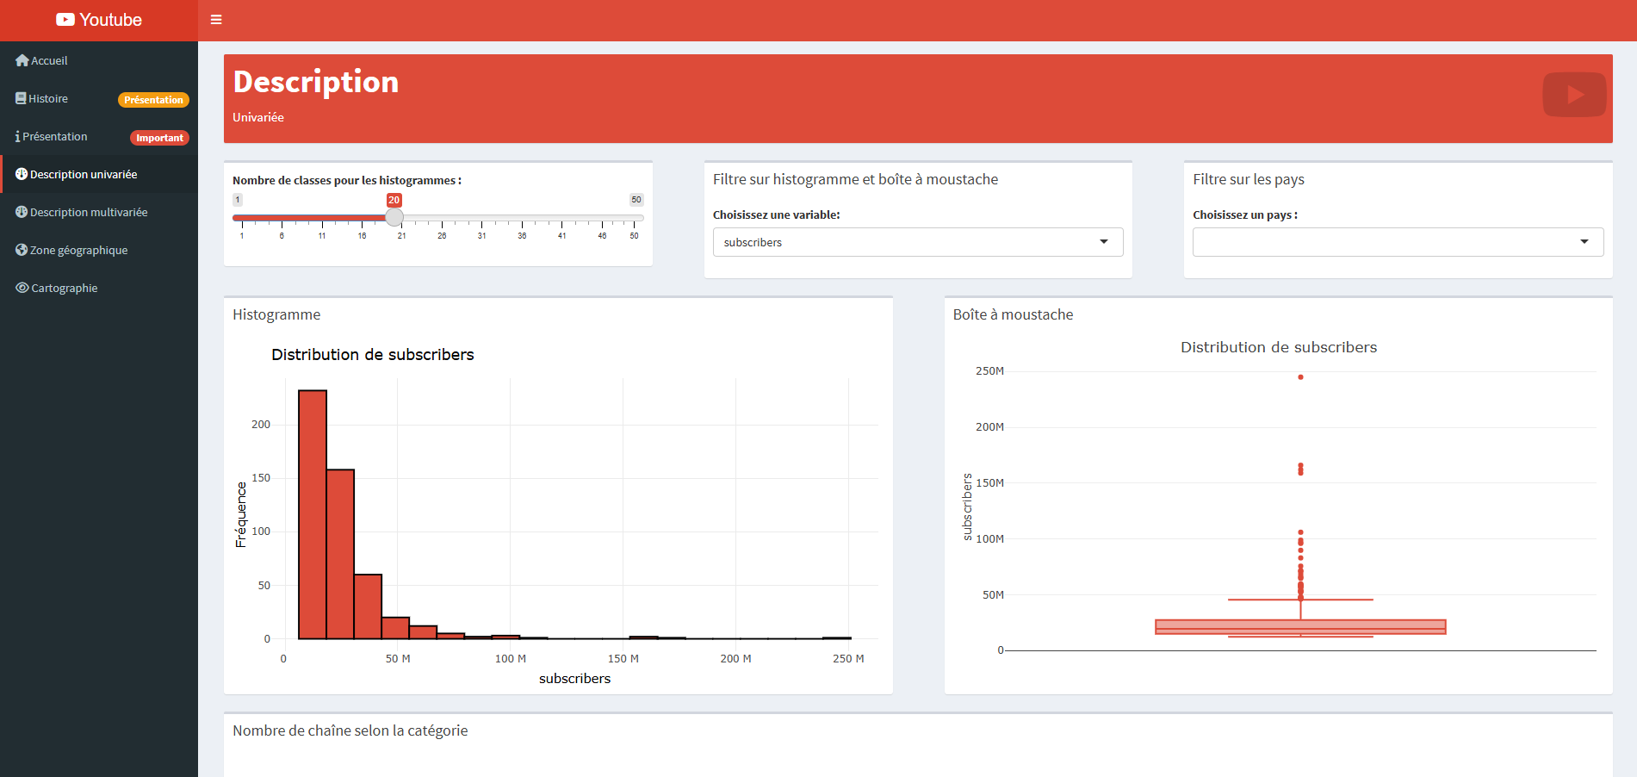
Task: Go to the Cartographie page
Action: pyautogui.click(x=65, y=288)
